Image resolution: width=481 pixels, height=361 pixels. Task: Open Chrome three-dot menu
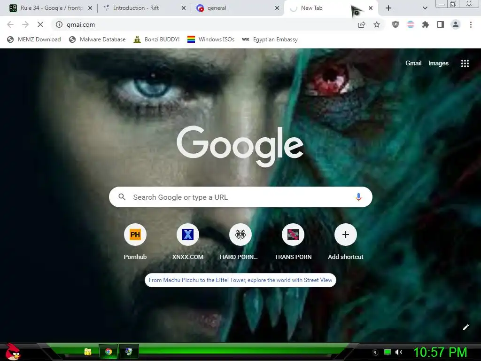click(x=471, y=24)
